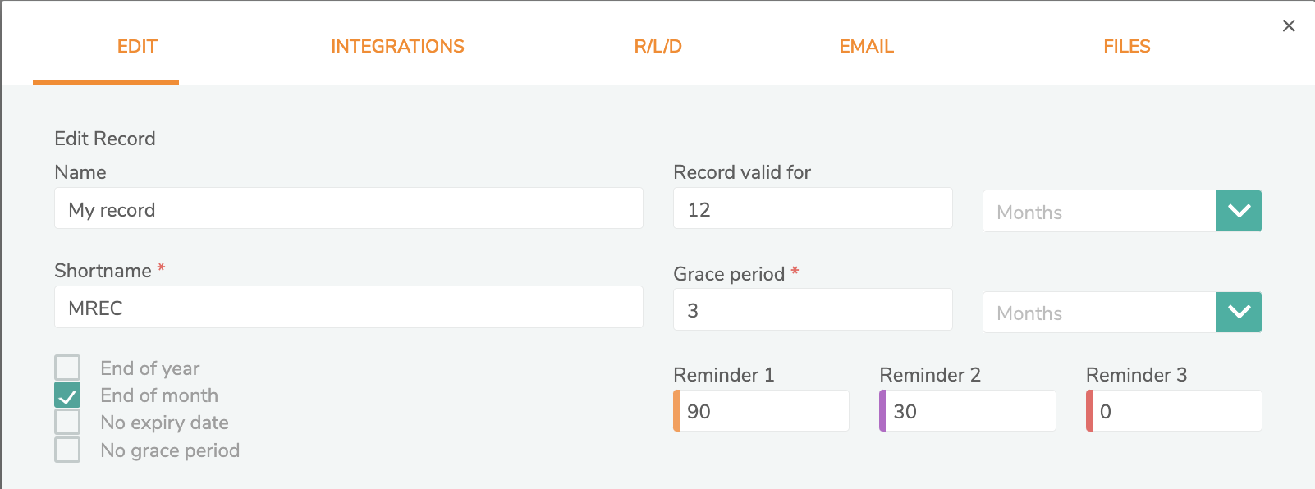Select the Grace period number field
Screen dimensions: 1315x489
pyautogui.click(x=812, y=310)
